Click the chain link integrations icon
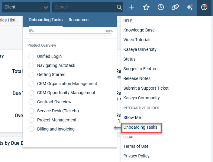This screenshot has width=213, height=162. [175, 7]
